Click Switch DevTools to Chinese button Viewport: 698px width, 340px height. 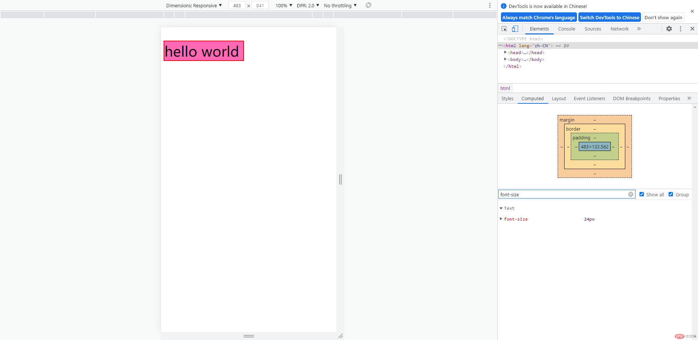(609, 17)
